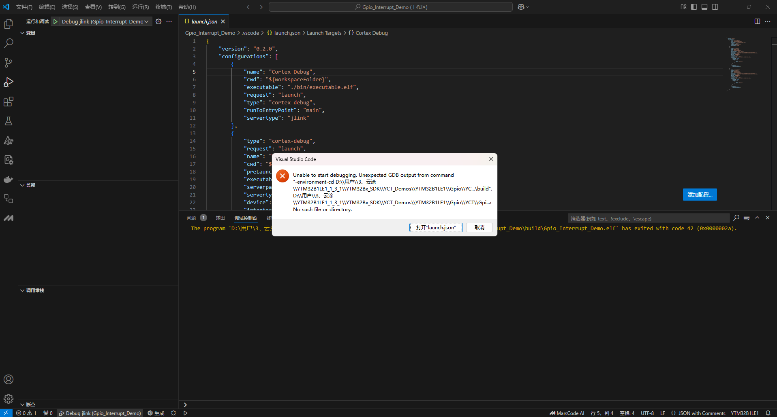
Task: Open the Manage gear icon
Action: tap(9, 399)
